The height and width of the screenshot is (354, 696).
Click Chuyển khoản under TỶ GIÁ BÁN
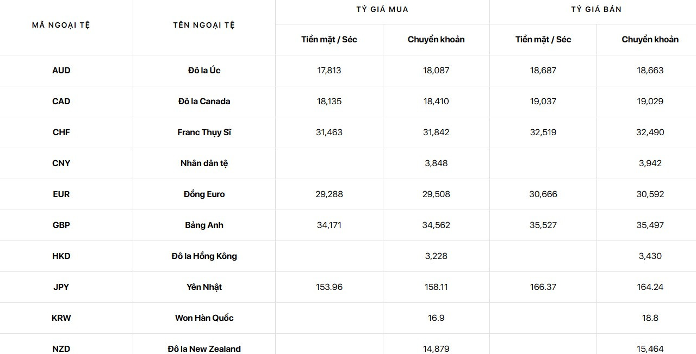[650, 39]
